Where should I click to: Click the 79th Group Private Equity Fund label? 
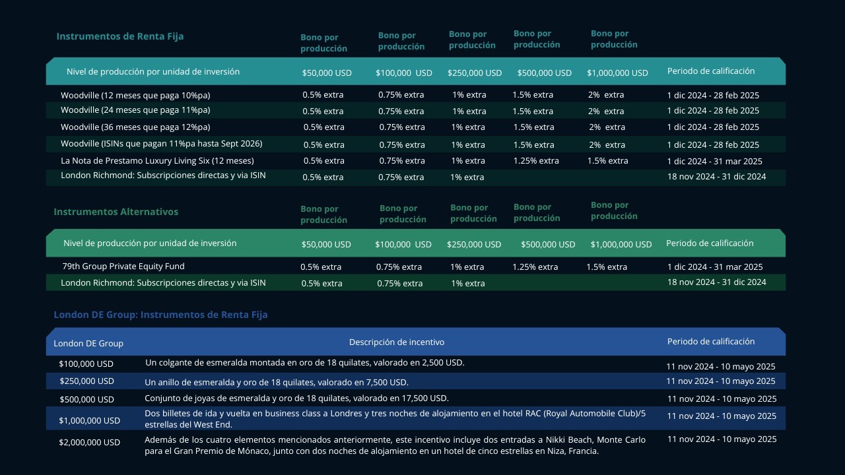[123, 267]
